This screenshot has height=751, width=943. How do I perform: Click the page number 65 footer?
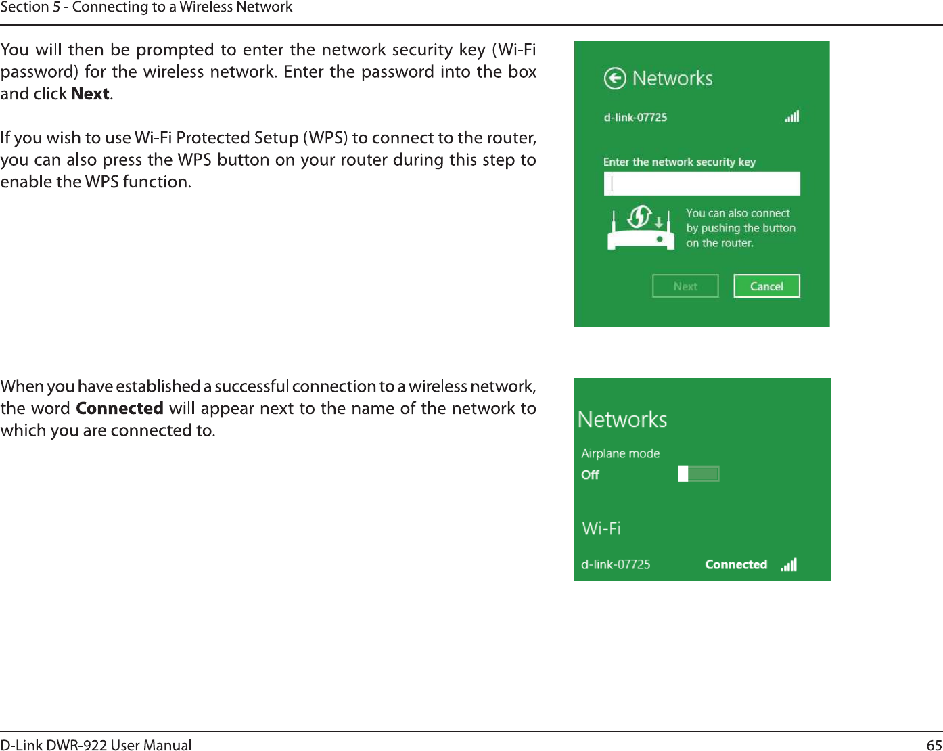pos(934,745)
